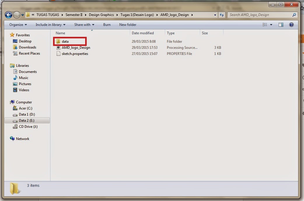Click inside the Search AMD_logo_Design field

257,15
